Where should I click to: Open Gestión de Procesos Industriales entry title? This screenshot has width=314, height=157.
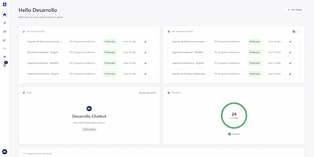coord(190,74)
